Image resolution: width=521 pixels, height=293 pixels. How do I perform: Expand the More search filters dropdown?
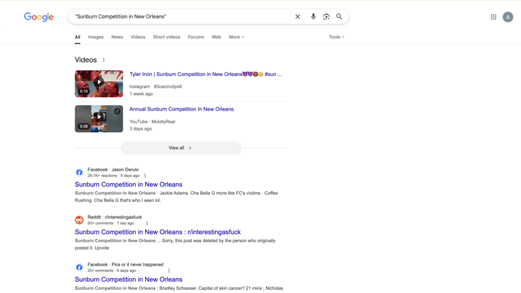[x=236, y=37]
